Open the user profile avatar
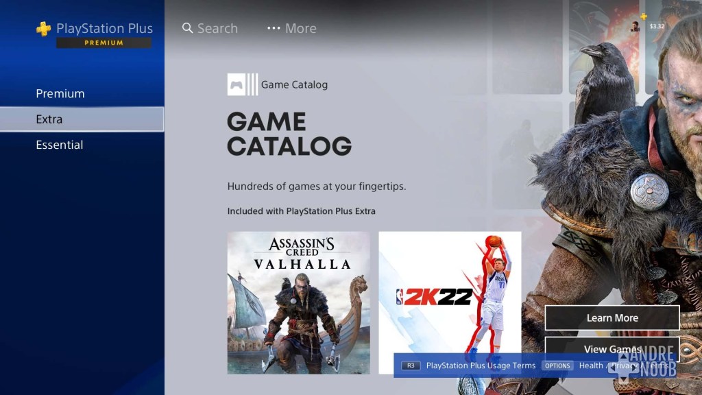This screenshot has height=395, width=702. click(635, 27)
